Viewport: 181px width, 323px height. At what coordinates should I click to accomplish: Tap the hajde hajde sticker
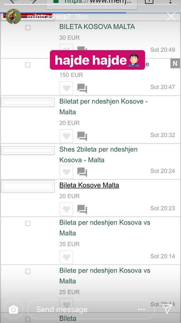[97, 60]
